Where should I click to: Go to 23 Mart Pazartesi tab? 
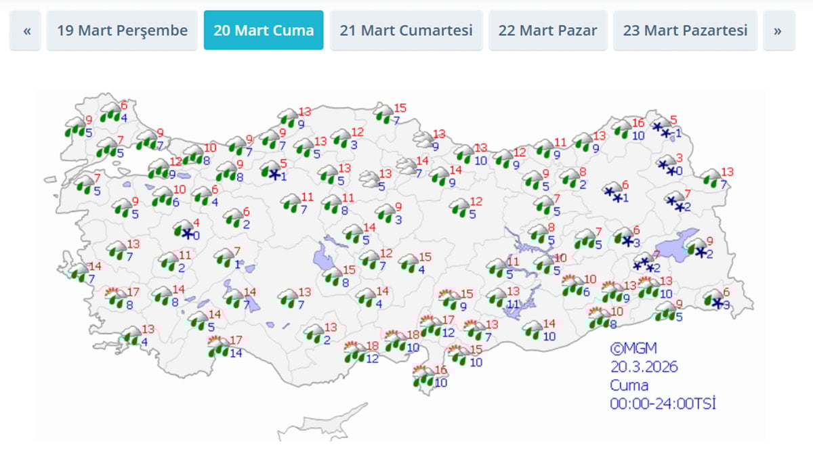point(685,30)
